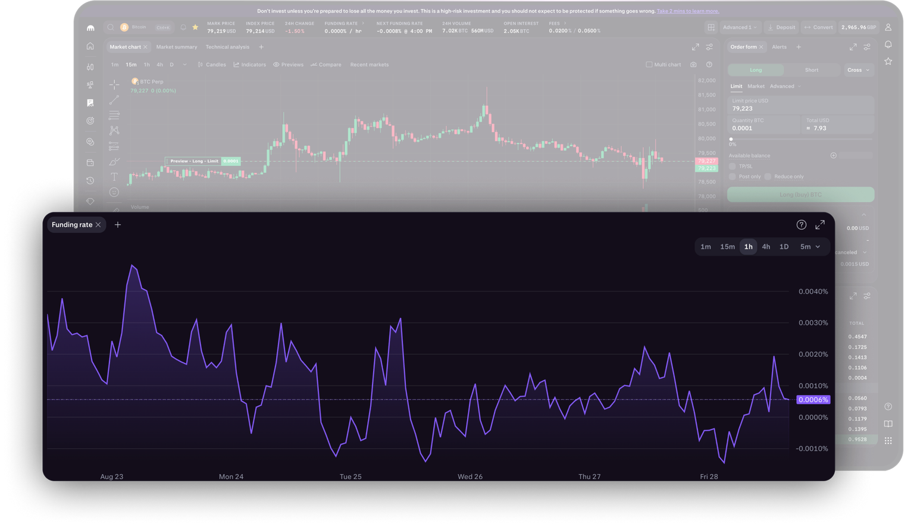Open the target goals sidebar icon
This screenshot has width=914, height=527.
click(x=90, y=121)
